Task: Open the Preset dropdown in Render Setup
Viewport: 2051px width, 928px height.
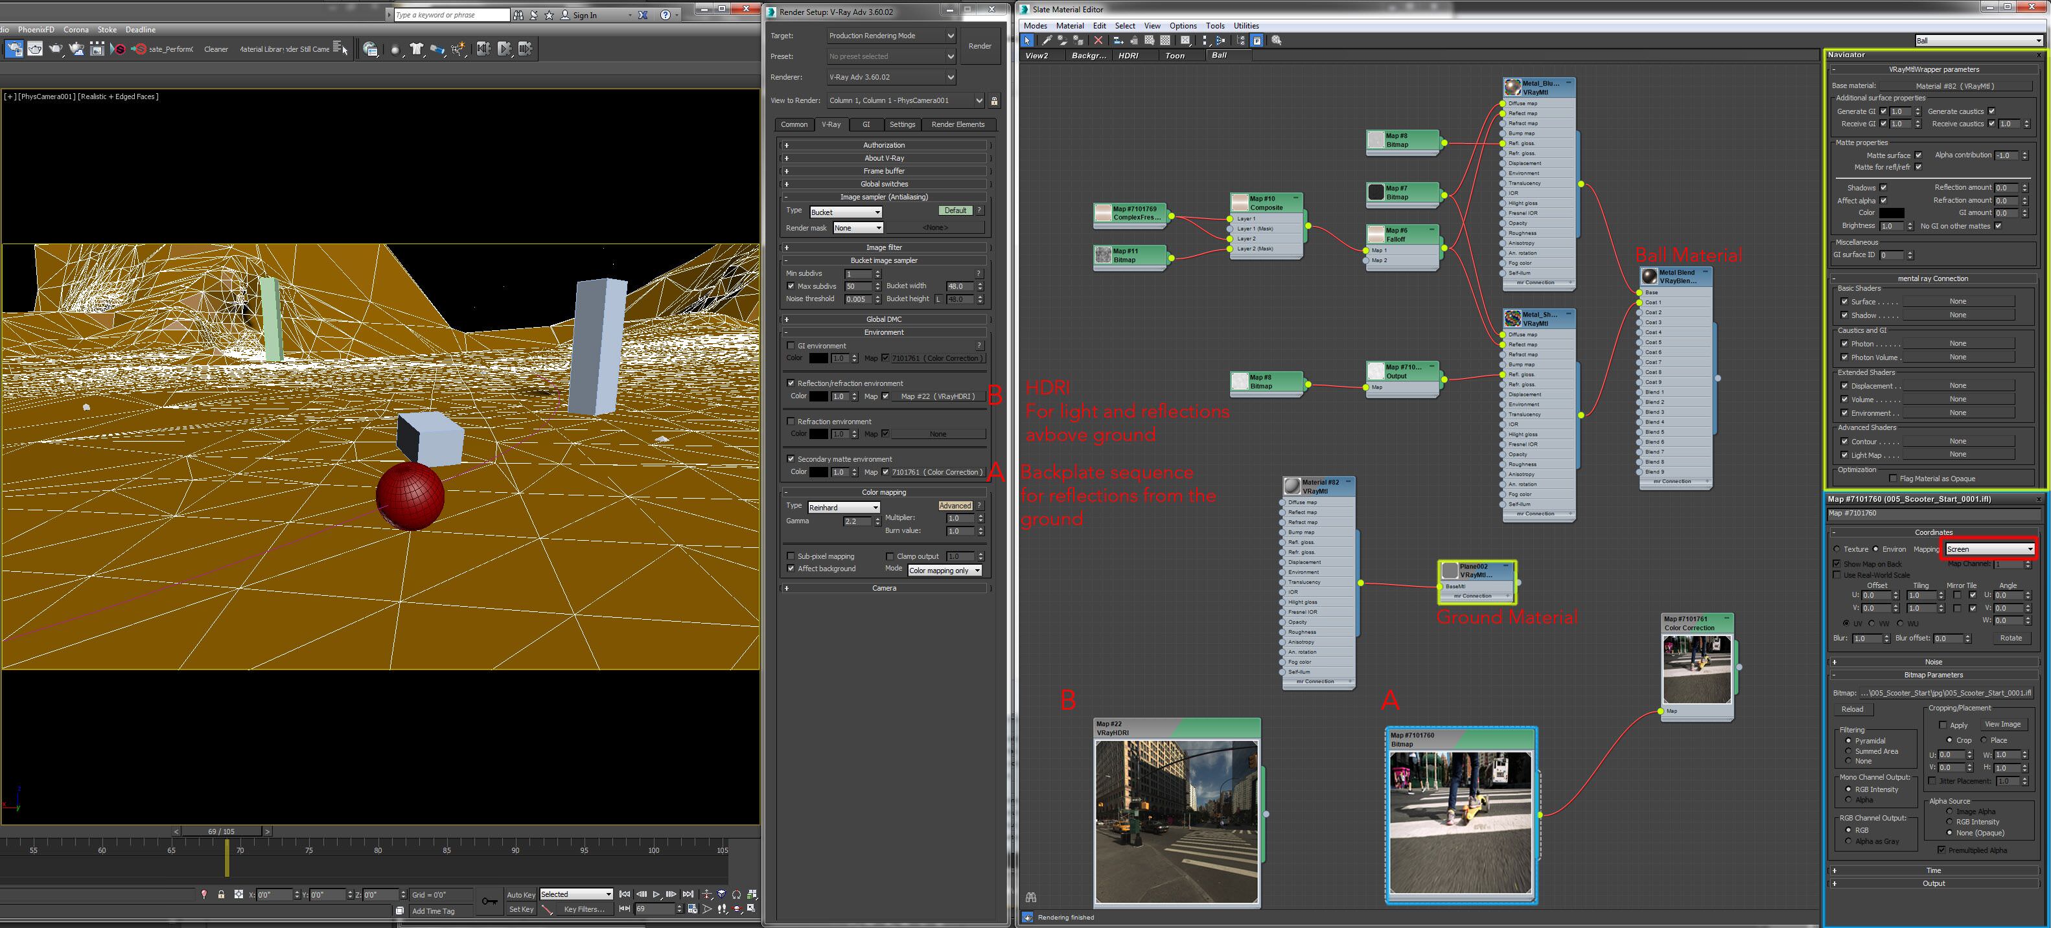Action: (x=890, y=56)
